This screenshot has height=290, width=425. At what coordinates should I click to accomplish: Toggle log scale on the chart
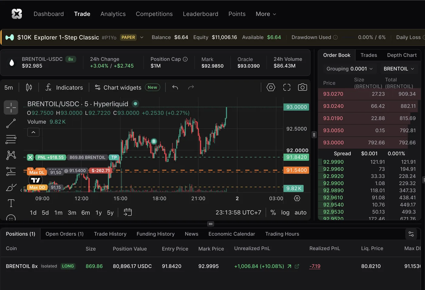click(285, 212)
